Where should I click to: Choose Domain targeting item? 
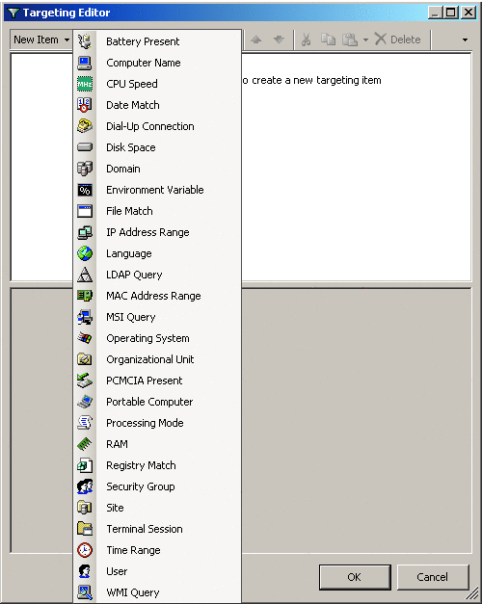click(157, 169)
